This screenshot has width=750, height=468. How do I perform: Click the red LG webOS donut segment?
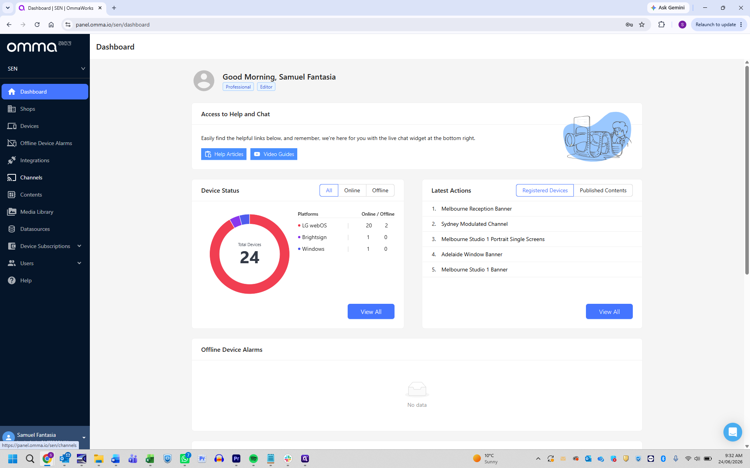[250, 289]
